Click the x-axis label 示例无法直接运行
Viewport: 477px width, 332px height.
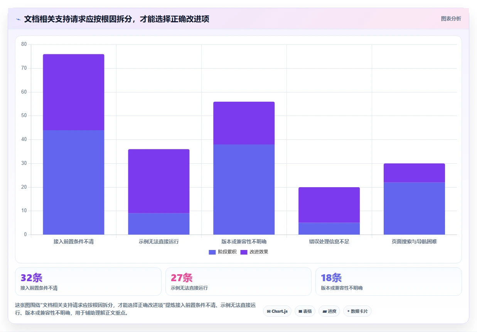[x=159, y=242]
